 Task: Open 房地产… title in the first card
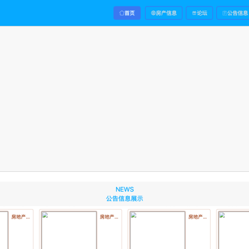(20, 217)
